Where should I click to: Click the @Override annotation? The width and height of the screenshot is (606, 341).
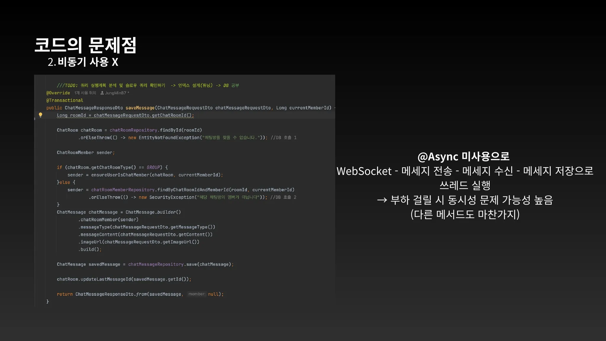(58, 93)
